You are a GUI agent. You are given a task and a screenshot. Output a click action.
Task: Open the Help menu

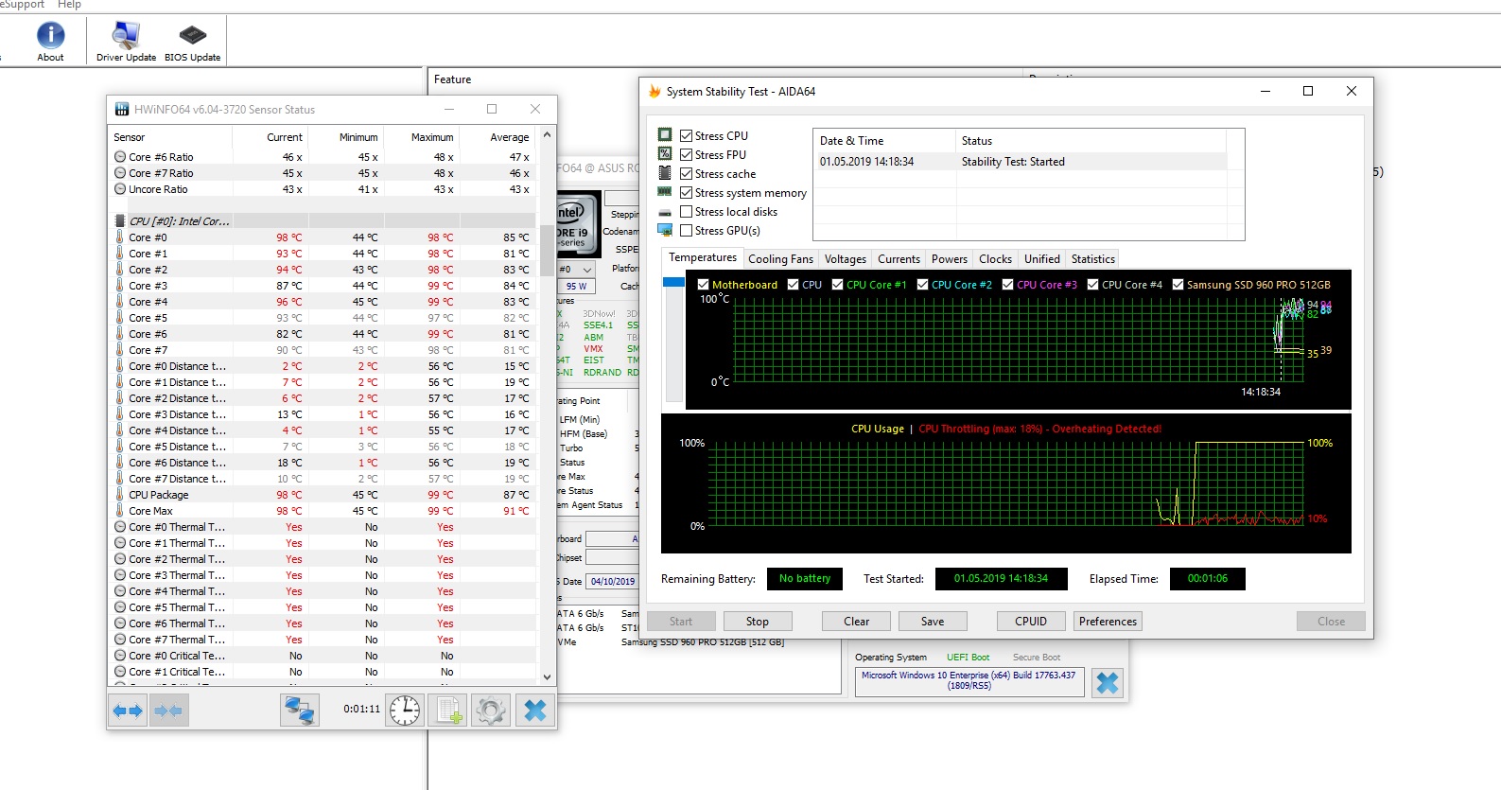click(69, 5)
